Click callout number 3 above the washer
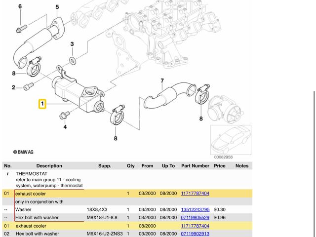Image resolution: width=316 pixels, height=237 pixels. (72, 44)
